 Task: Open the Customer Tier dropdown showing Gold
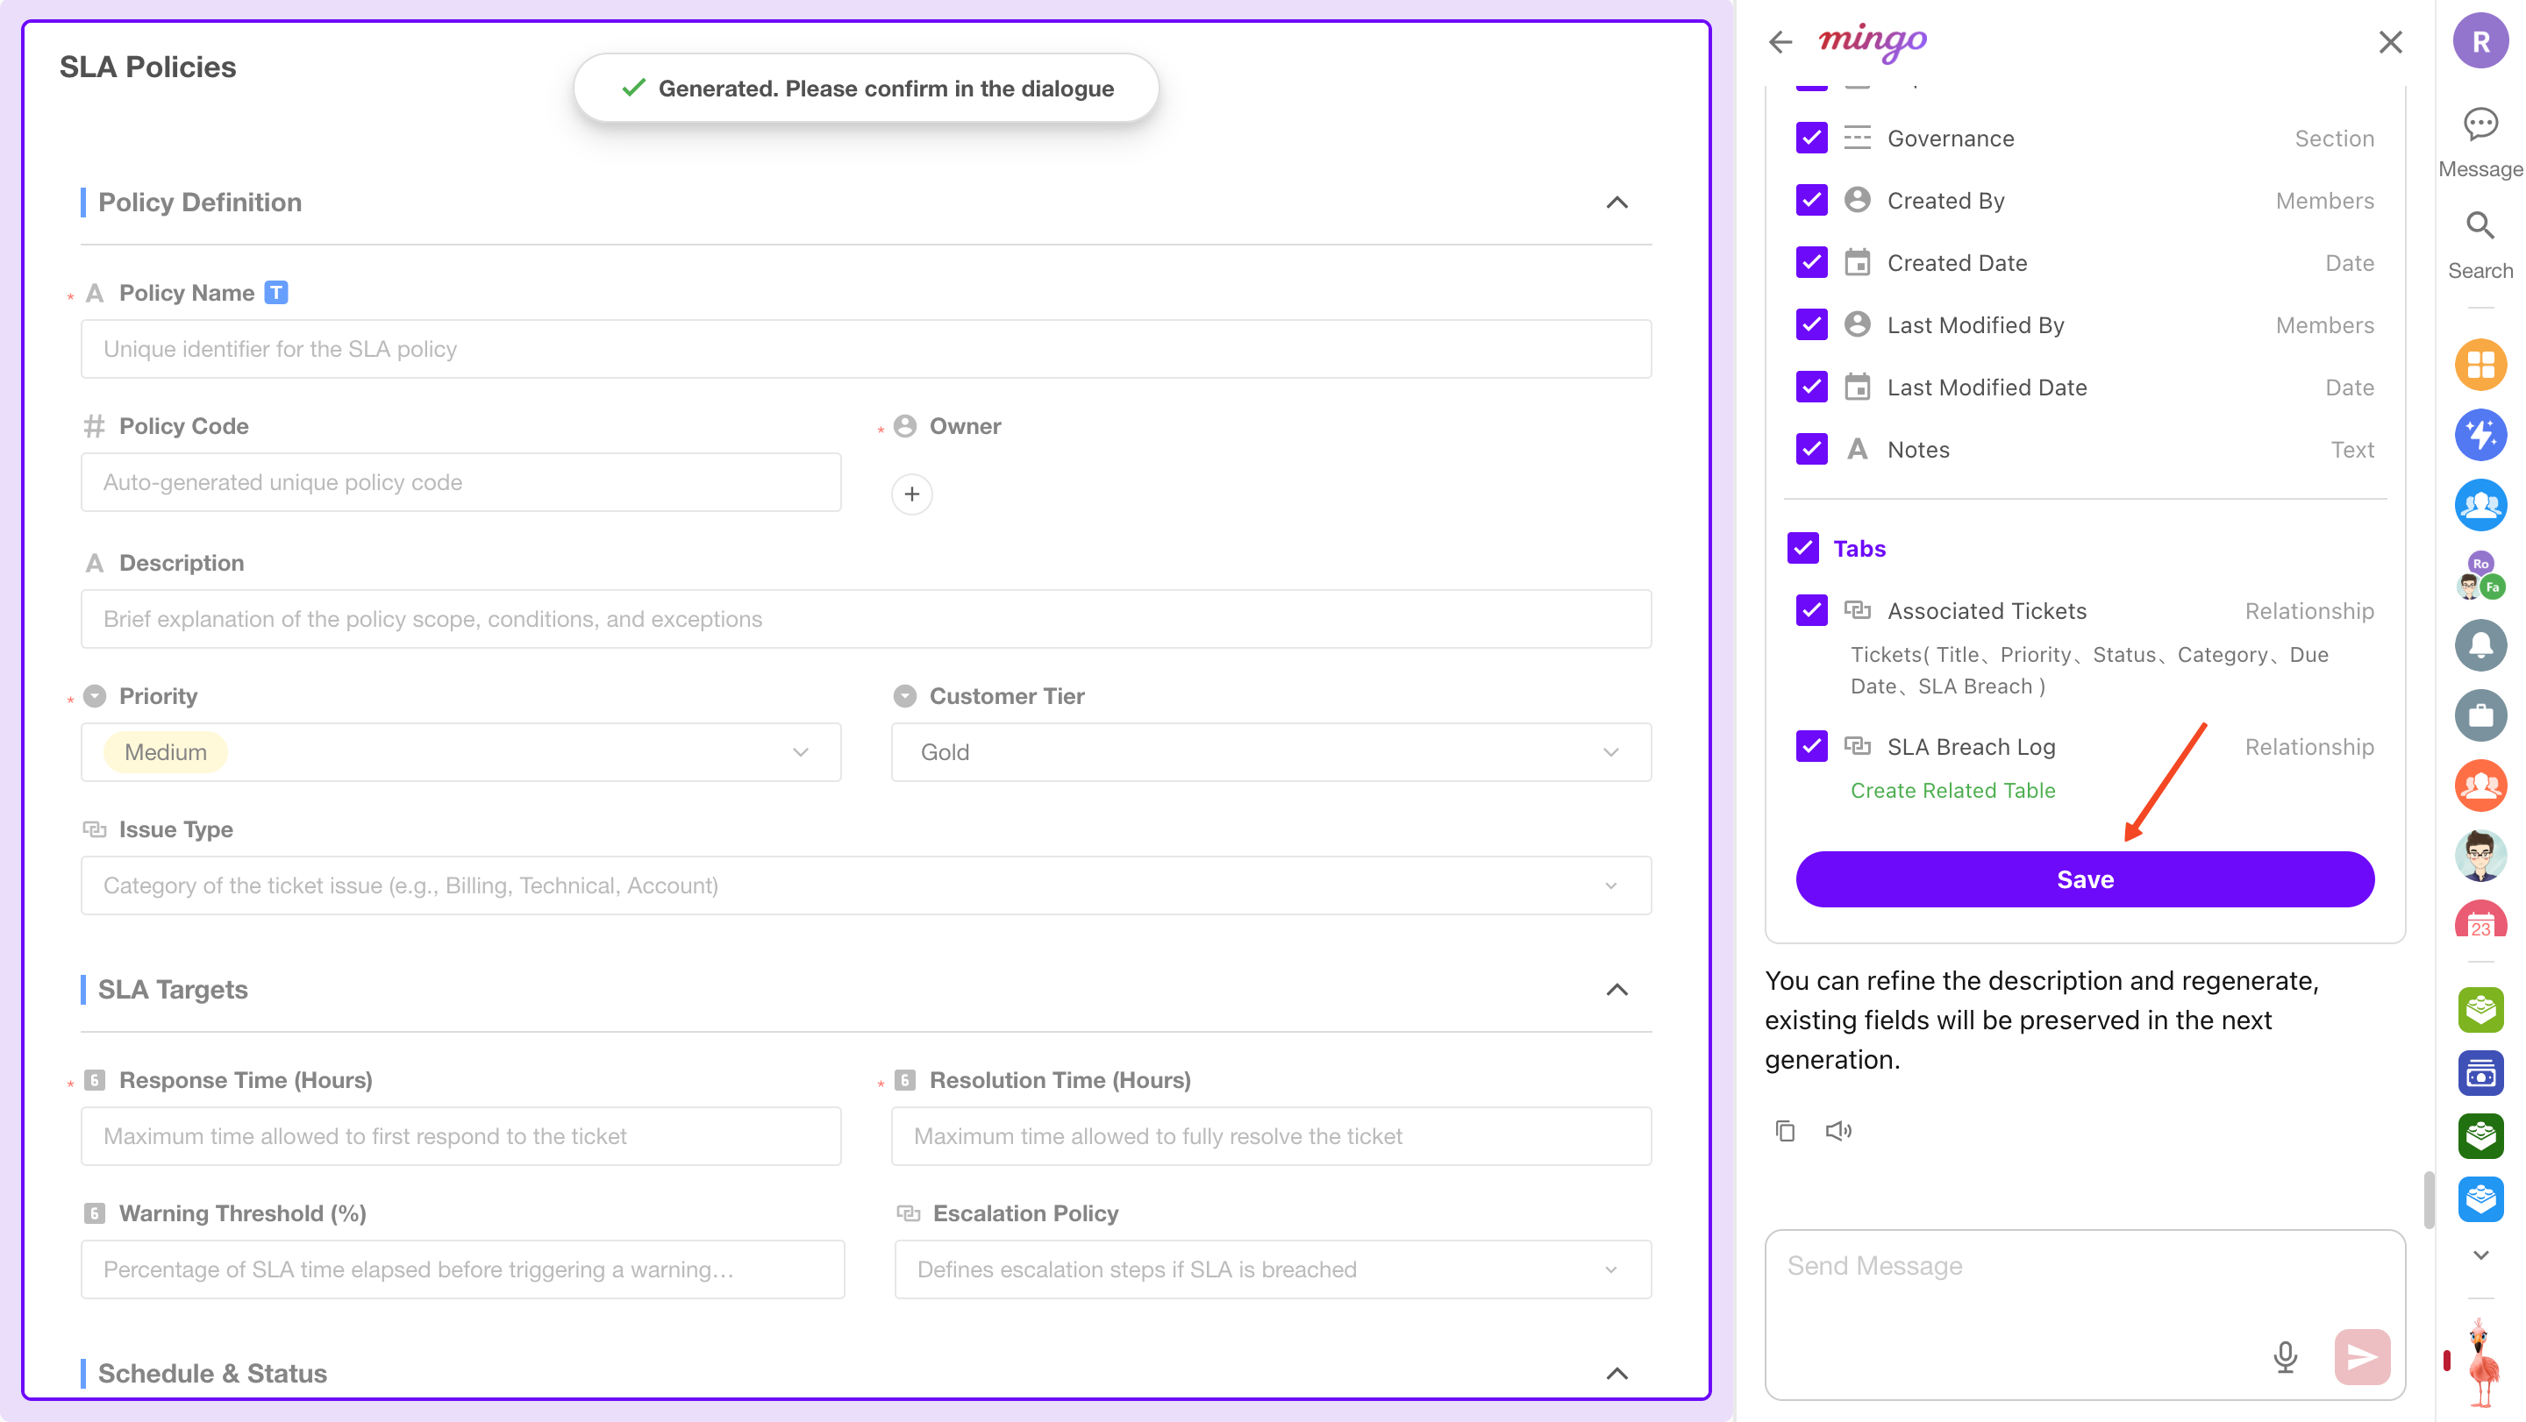[1271, 751]
